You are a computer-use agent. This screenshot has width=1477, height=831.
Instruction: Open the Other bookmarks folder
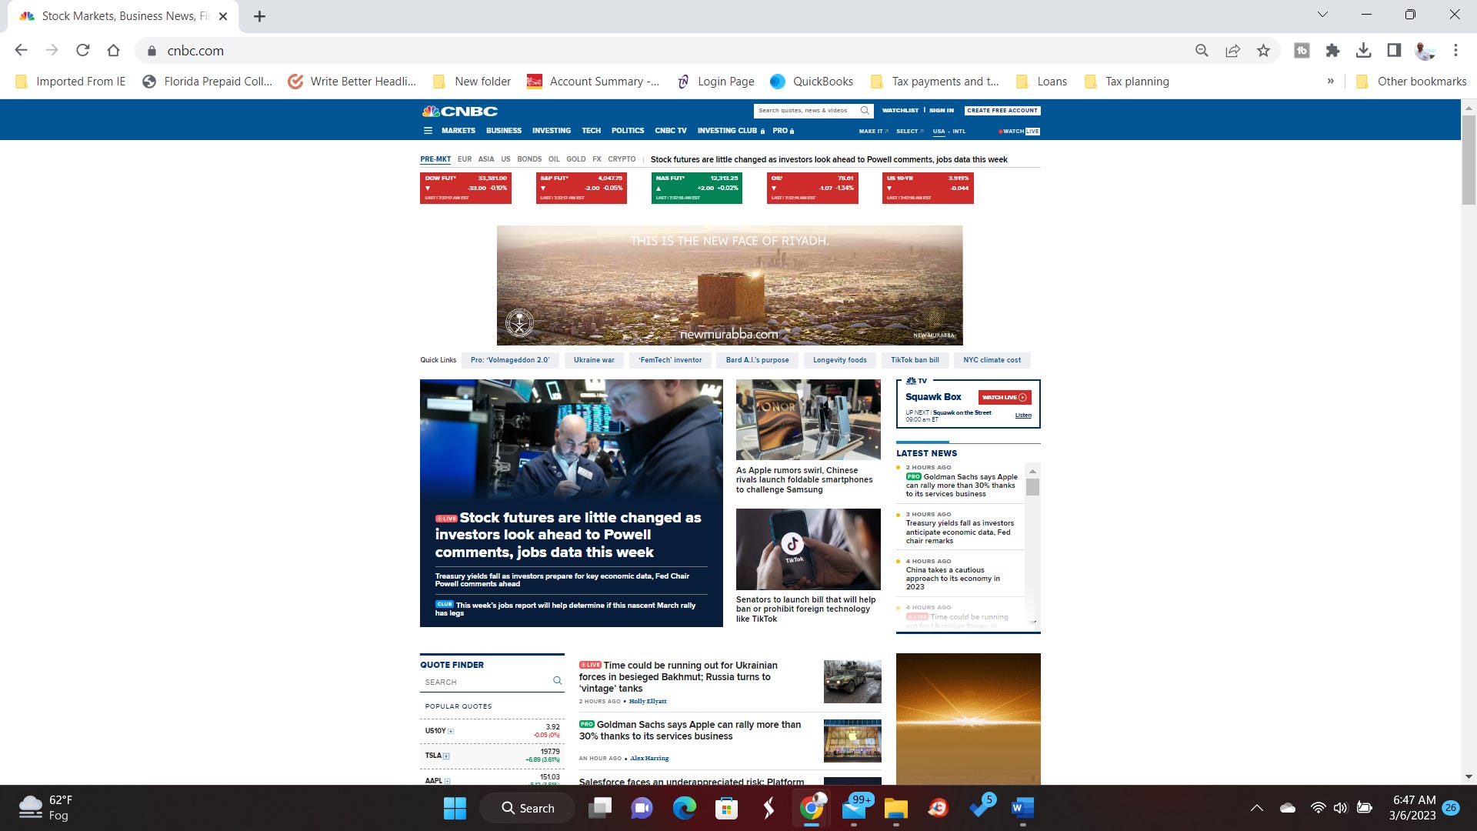coord(1411,81)
